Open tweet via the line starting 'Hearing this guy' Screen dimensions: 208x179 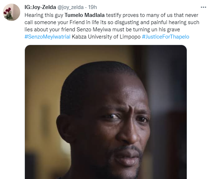click(x=111, y=15)
